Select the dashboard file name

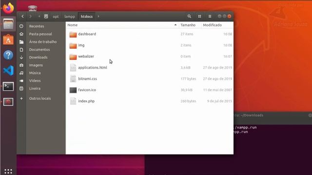tap(87, 34)
